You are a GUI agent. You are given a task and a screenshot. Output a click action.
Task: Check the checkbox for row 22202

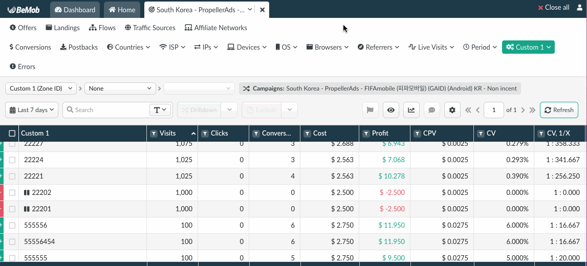click(12, 193)
